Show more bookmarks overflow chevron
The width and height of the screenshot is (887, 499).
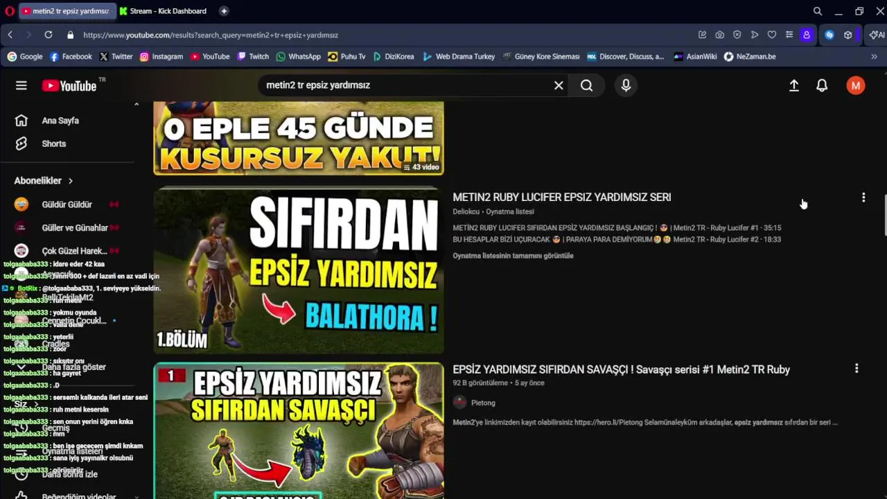coord(874,57)
